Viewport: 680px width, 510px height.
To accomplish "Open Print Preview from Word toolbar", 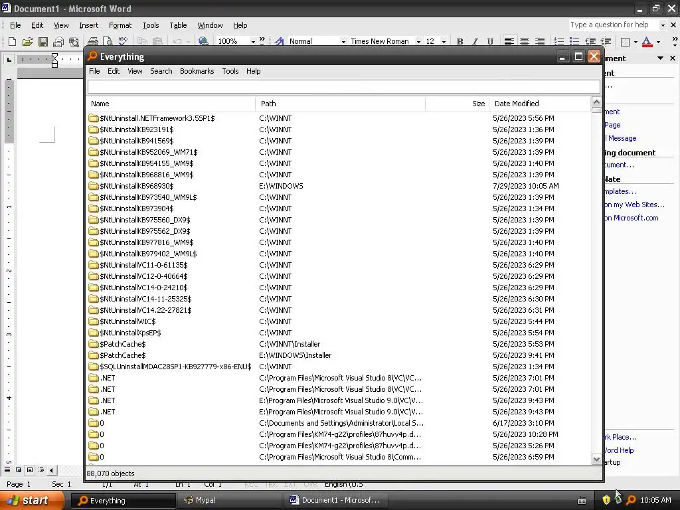I will [x=108, y=41].
